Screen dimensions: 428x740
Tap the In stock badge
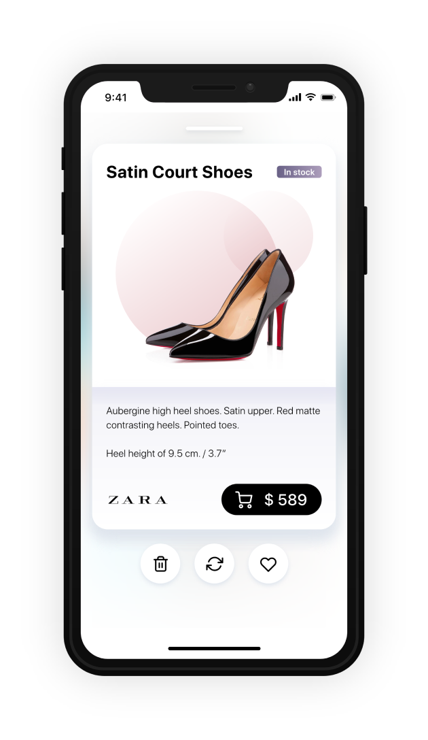pyautogui.click(x=299, y=172)
